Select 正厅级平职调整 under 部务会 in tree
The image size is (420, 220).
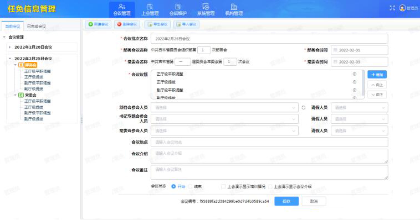click(37, 71)
